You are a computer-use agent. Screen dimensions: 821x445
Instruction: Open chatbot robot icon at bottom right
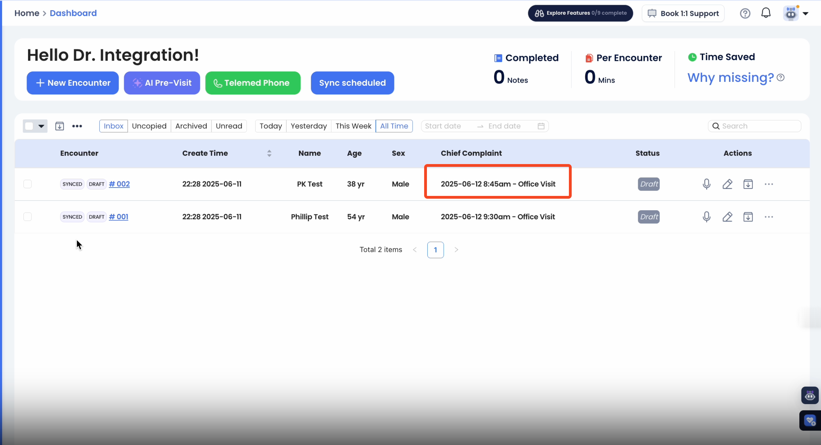tap(810, 396)
